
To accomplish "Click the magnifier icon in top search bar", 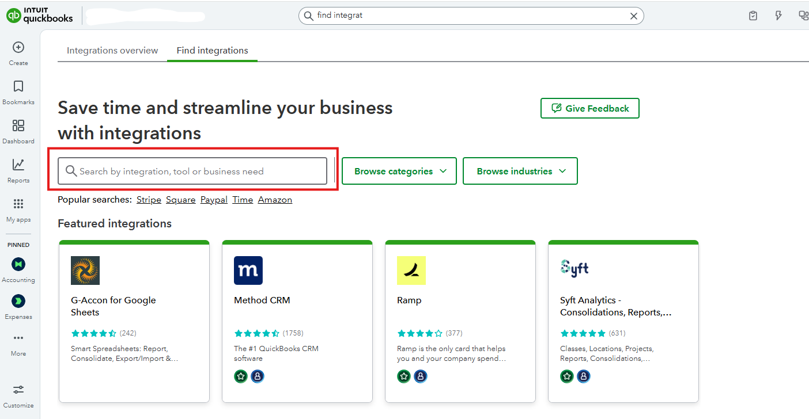I will 308,16.
